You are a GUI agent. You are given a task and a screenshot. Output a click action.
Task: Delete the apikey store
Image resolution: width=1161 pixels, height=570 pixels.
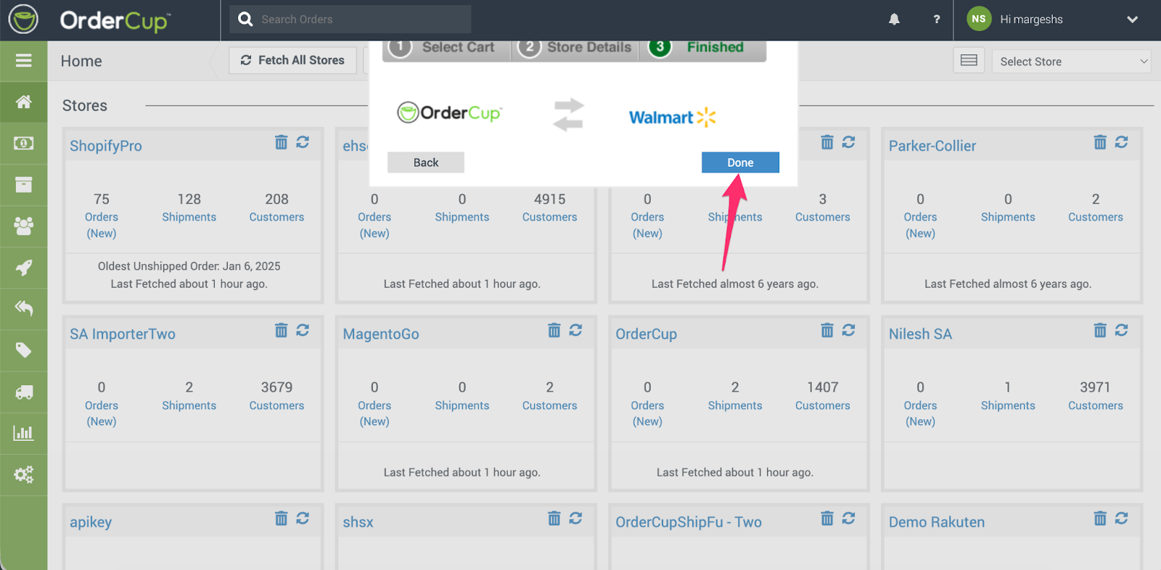click(281, 519)
